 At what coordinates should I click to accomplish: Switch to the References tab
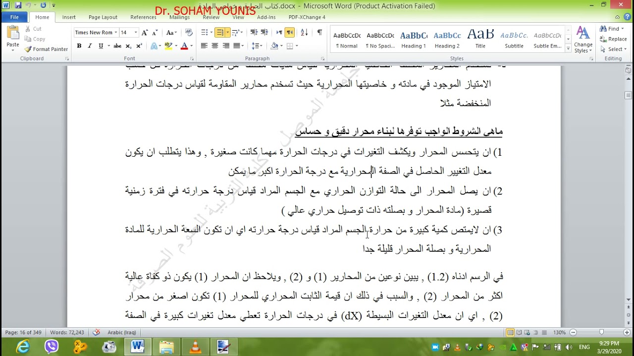pyautogui.click(x=143, y=17)
